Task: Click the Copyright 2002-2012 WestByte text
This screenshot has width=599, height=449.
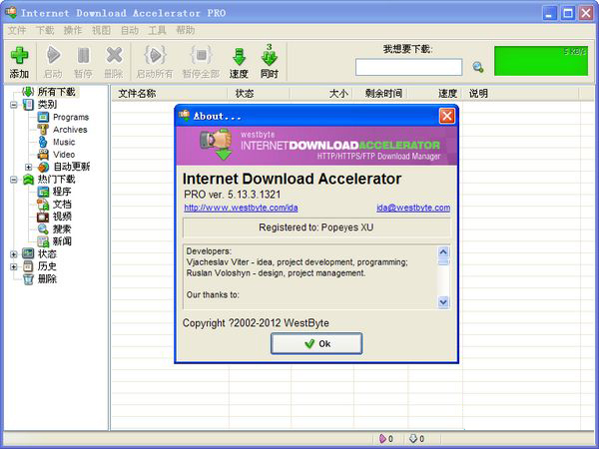Action: click(x=256, y=323)
